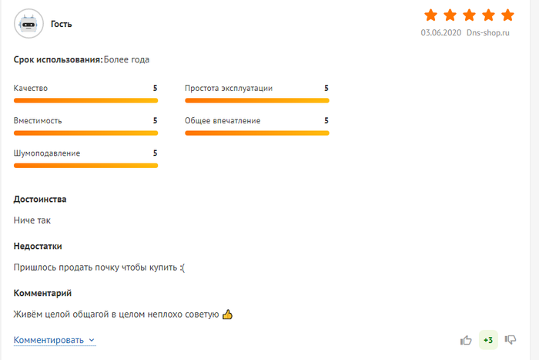Click the Простота эксплуатации rating bar
This screenshot has height=360, width=539.
256,100
